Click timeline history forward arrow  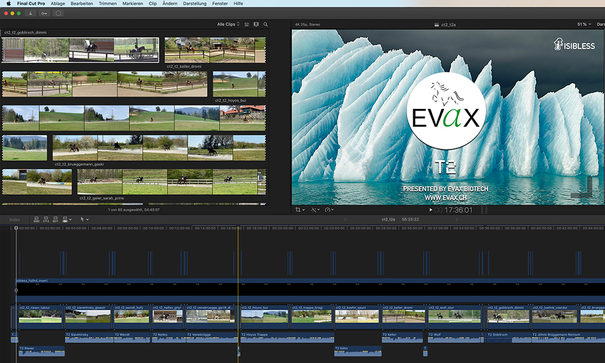pyautogui.click(x=456, y=220)
